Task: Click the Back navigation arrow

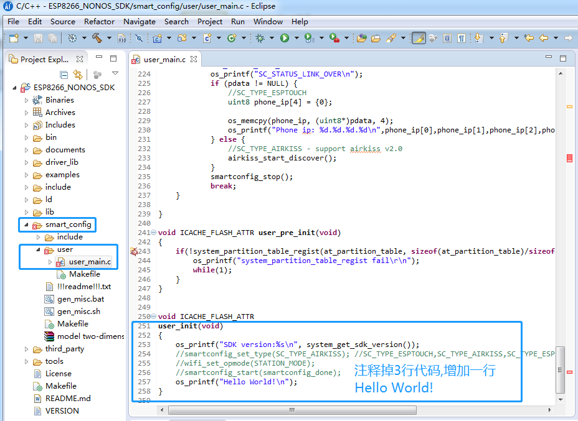Action: point(544,38)
